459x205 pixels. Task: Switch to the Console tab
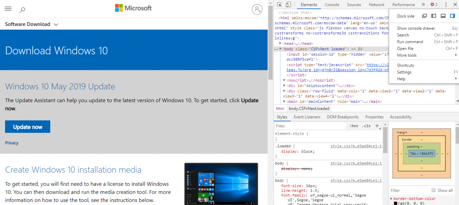332,5
